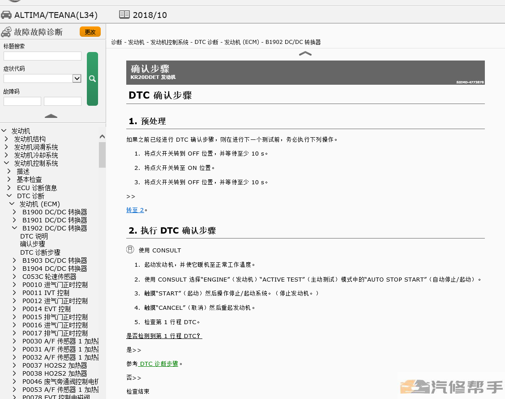Select P0017 排气门正时控制 entry
The width and height of the screenshot is (505, 399).
55,333
